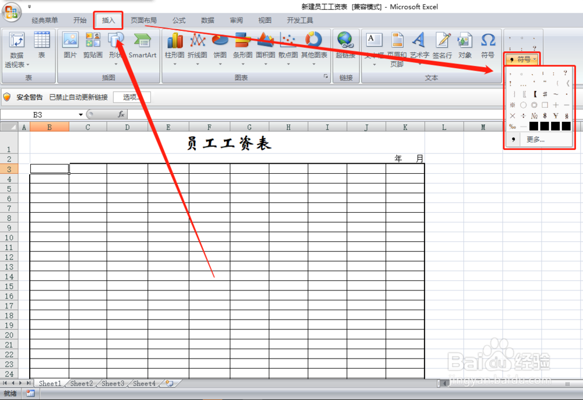Viewport: 583px width, 400px height.
Task: Switch to the 数据 tab
Action: coord(208,20)
